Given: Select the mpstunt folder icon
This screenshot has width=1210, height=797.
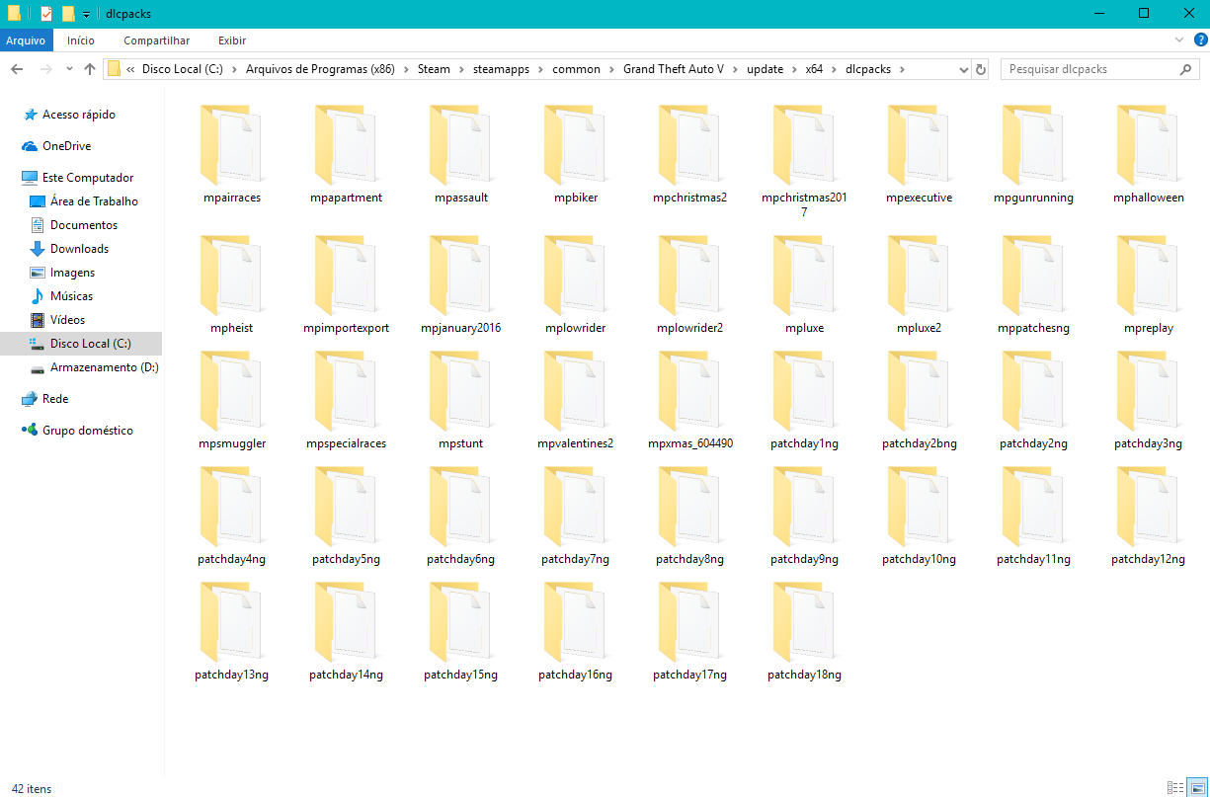Looking at the screenshot, I should [460, 390].
